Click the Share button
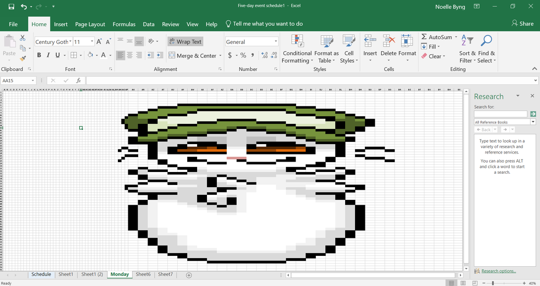 tap(522, 24)
